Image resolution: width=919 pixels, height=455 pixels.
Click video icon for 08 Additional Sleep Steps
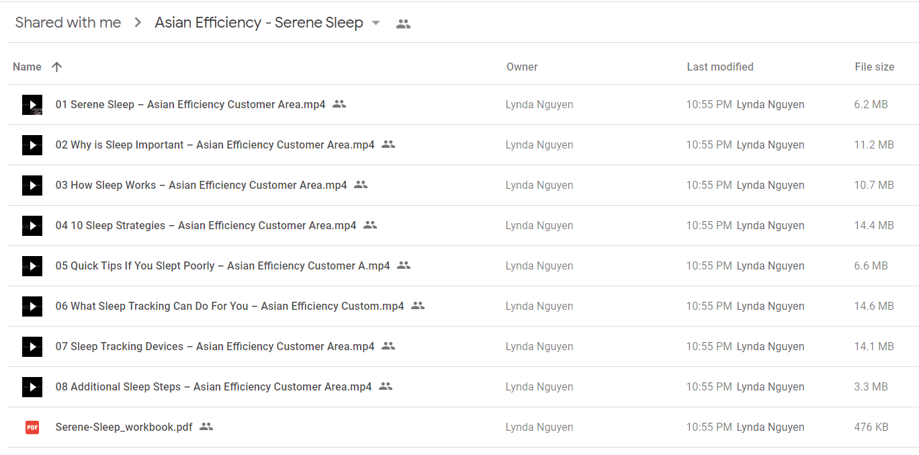coord(32,387)
